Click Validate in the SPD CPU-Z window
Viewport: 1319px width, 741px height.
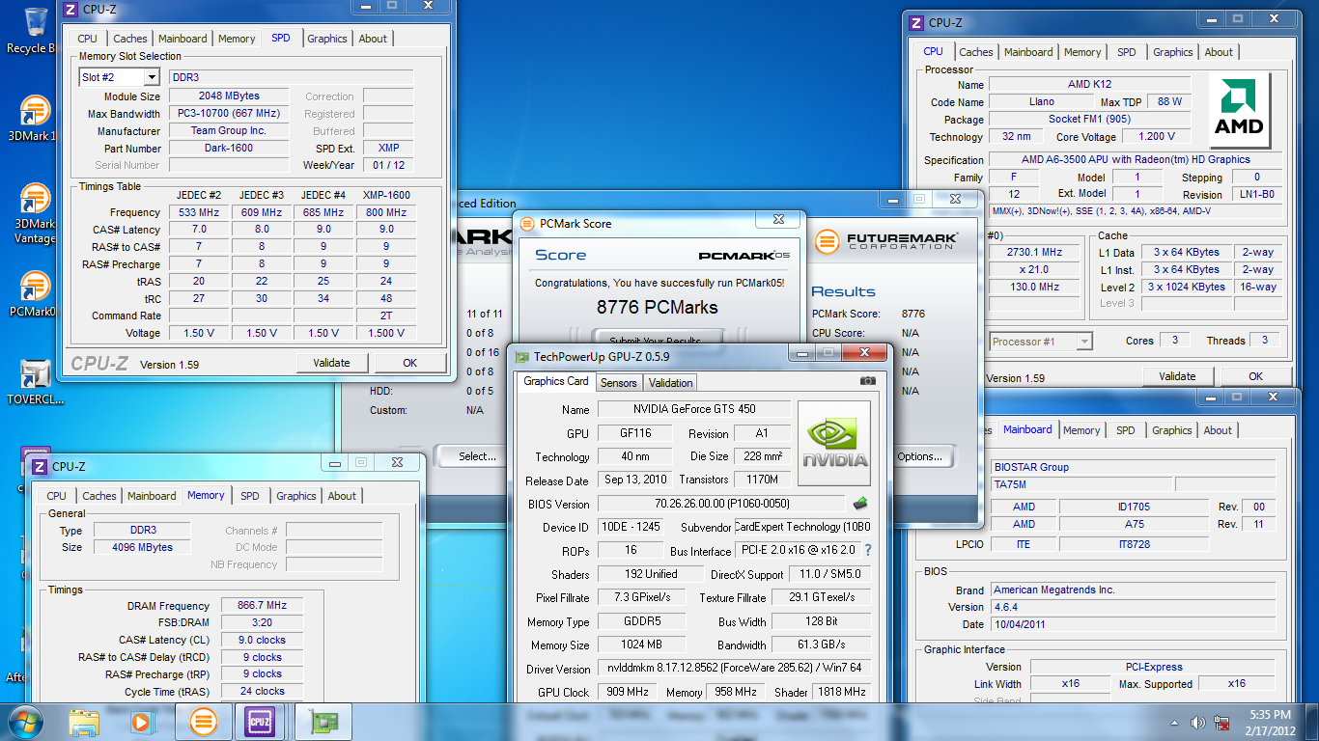[x=331, y=363]
